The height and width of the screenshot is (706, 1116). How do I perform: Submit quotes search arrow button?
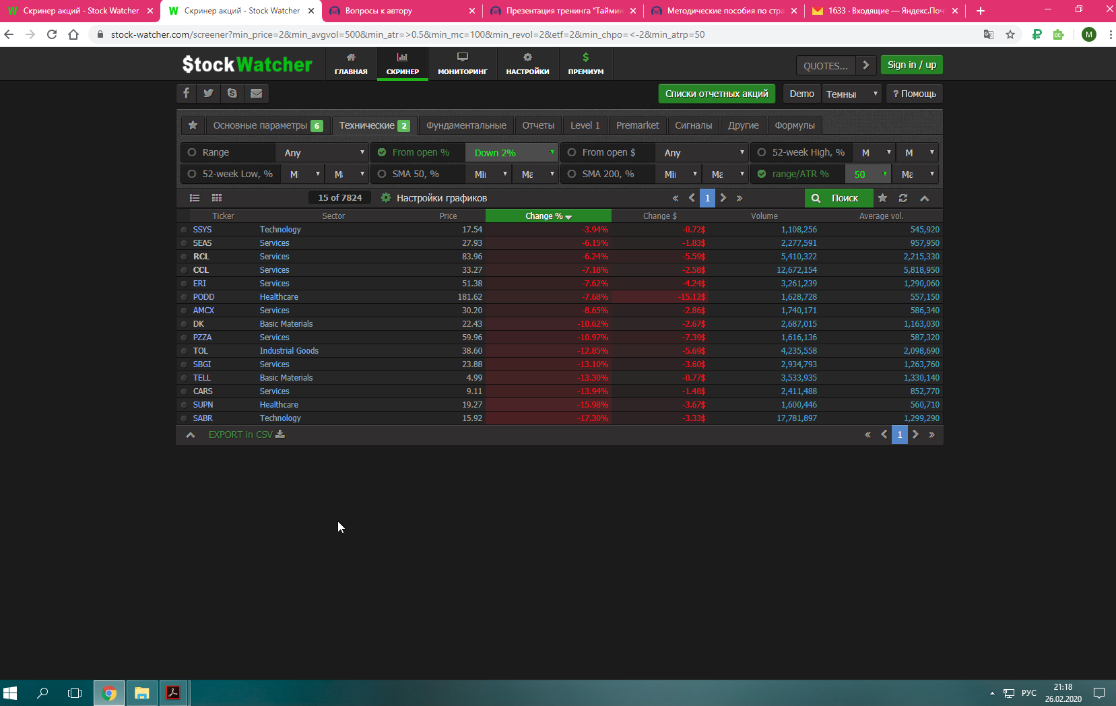coord(866,65)
